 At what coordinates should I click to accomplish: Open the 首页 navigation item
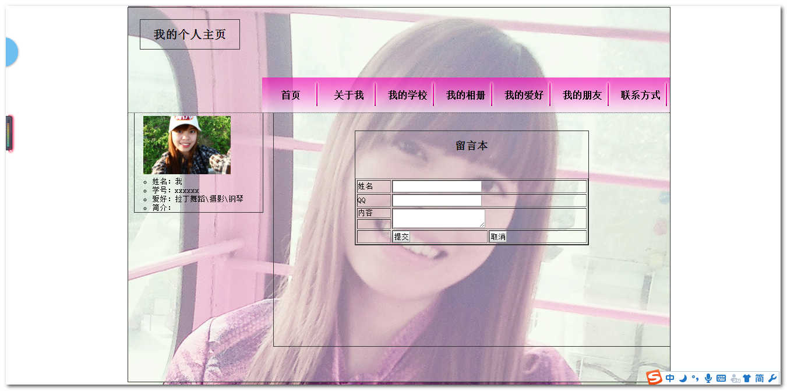(291, 95)
